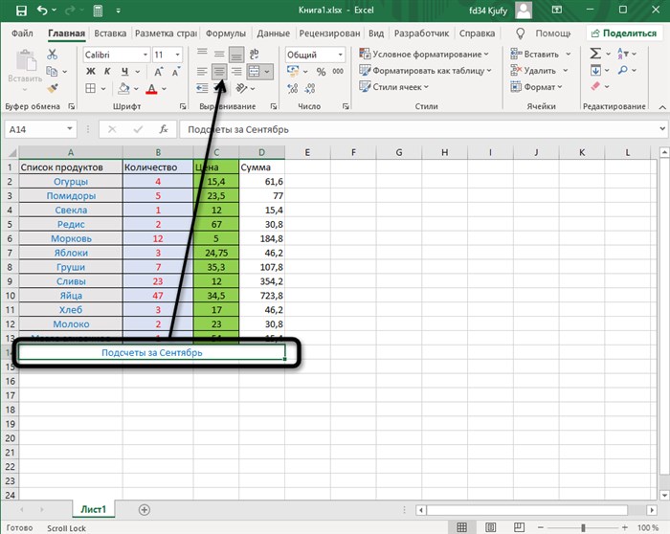Cut selection with the scissors icon
Screen dimensions: 670x534
[x=52, y=55]
